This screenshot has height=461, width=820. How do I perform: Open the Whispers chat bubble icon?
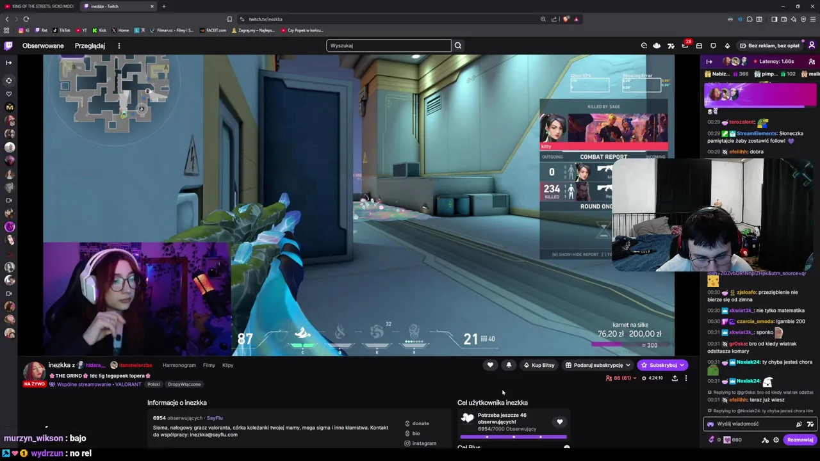click(713, 45)
